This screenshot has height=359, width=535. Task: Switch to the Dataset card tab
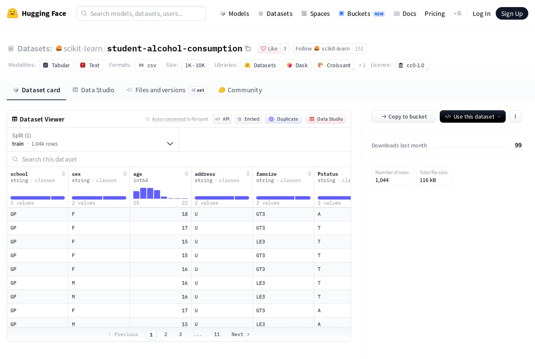[x=36, y=90]
